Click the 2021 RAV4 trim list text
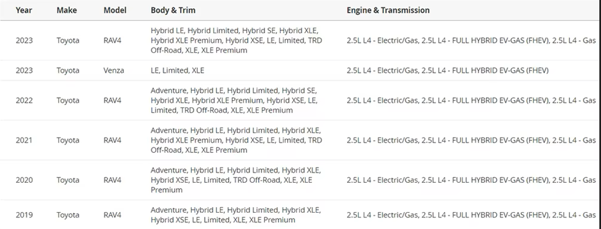The image size is (601, 229). click(x=236, y=140)
